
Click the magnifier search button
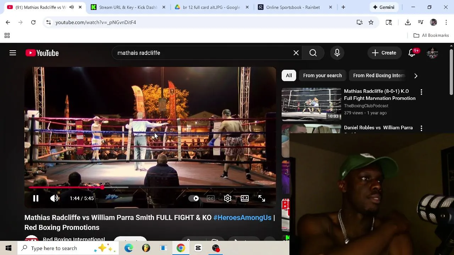point(313,53)
